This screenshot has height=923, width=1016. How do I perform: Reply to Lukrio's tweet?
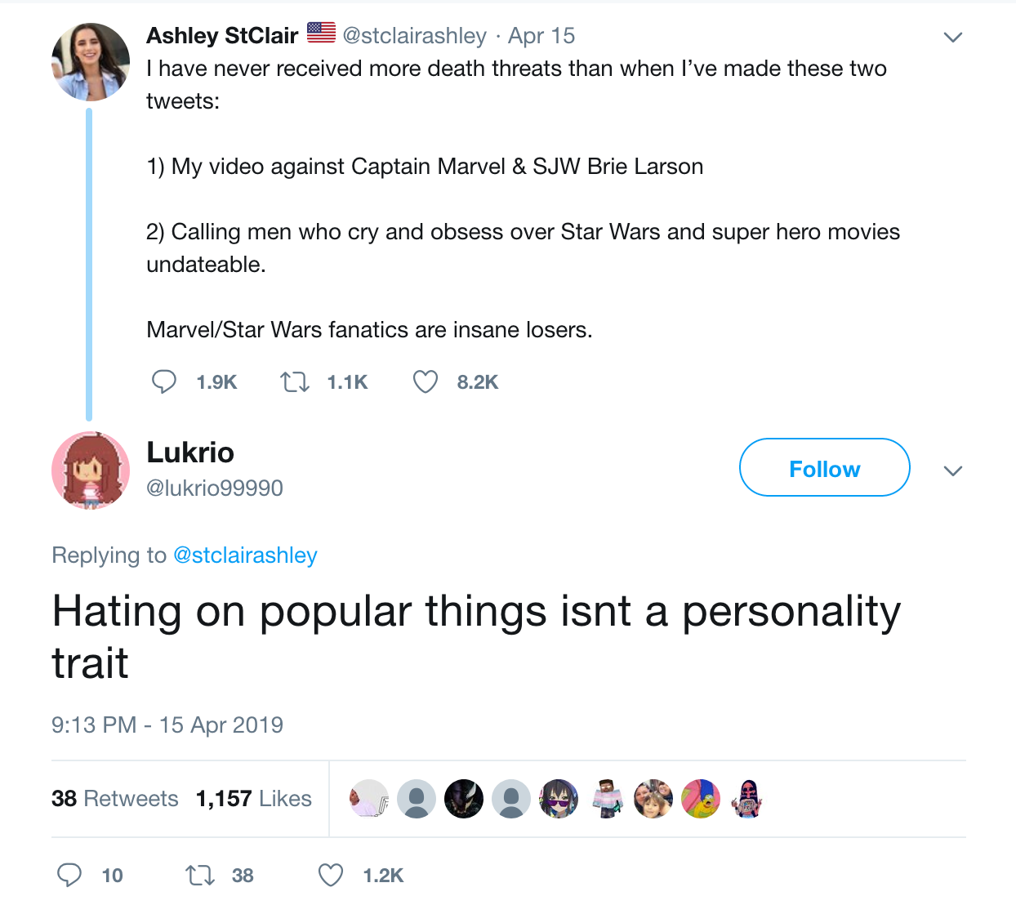coord(69,875)
